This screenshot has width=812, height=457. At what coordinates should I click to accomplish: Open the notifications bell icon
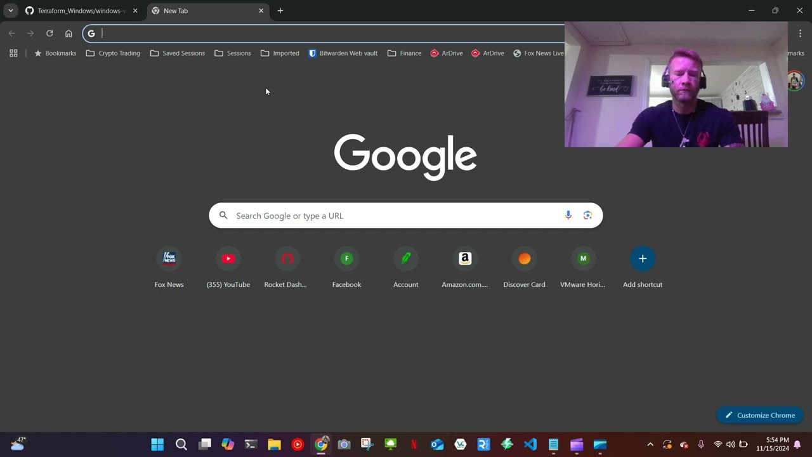[x=797, y=444]
